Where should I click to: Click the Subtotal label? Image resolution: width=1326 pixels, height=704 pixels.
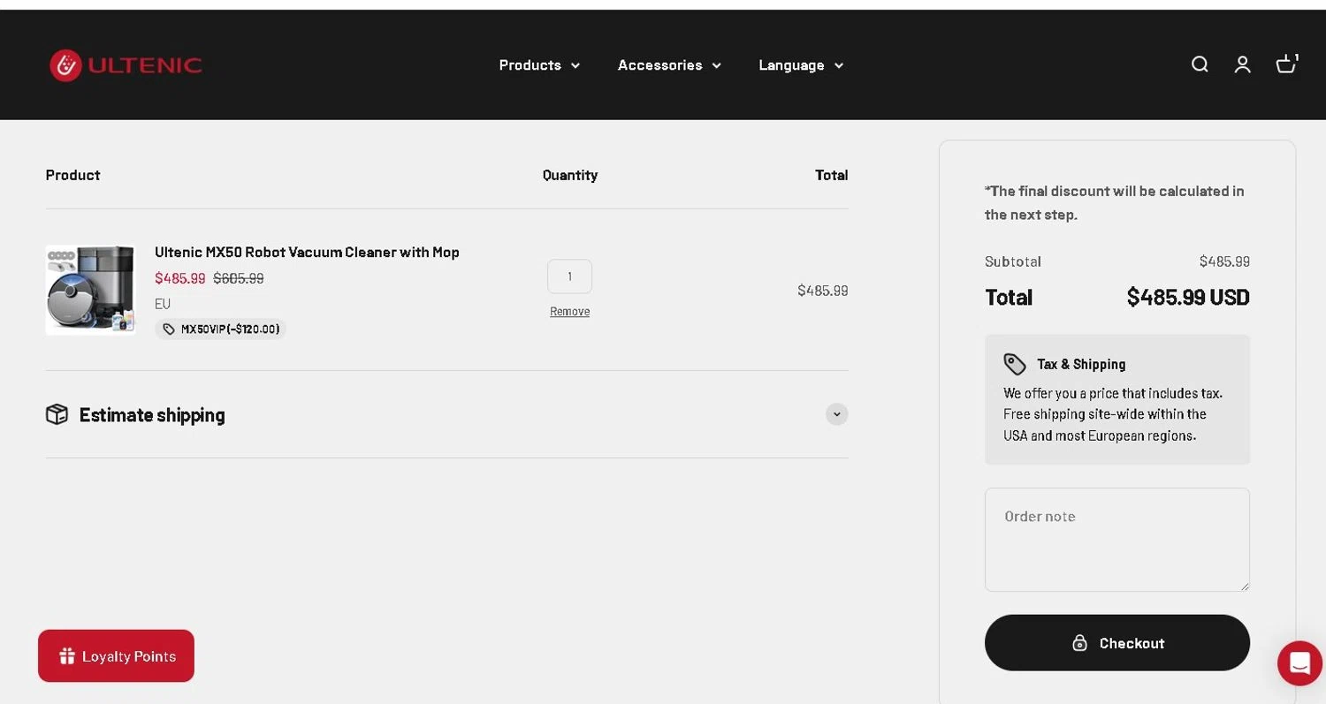click(1013, 261)
